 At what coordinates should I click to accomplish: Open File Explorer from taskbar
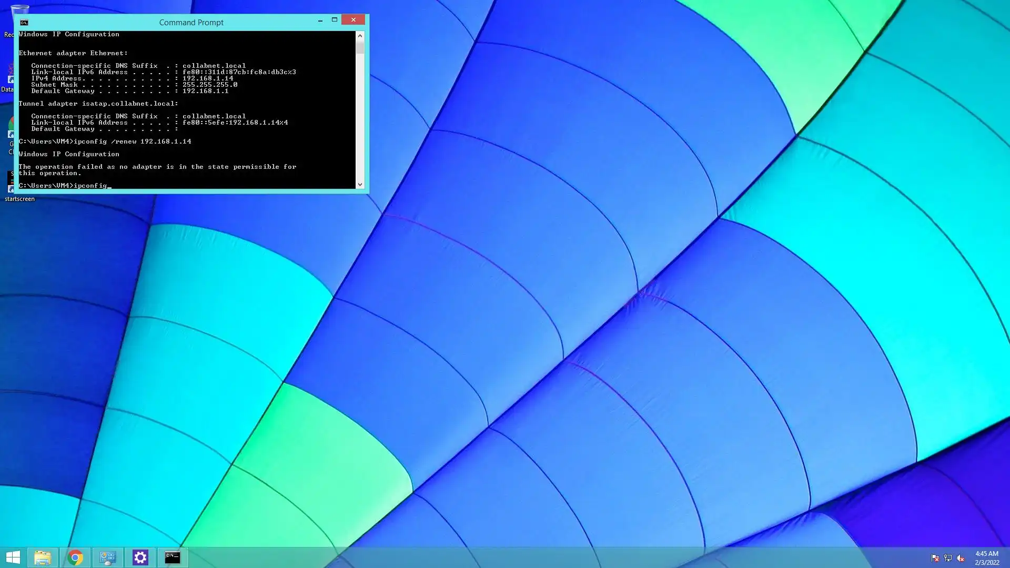coord(43,557)
